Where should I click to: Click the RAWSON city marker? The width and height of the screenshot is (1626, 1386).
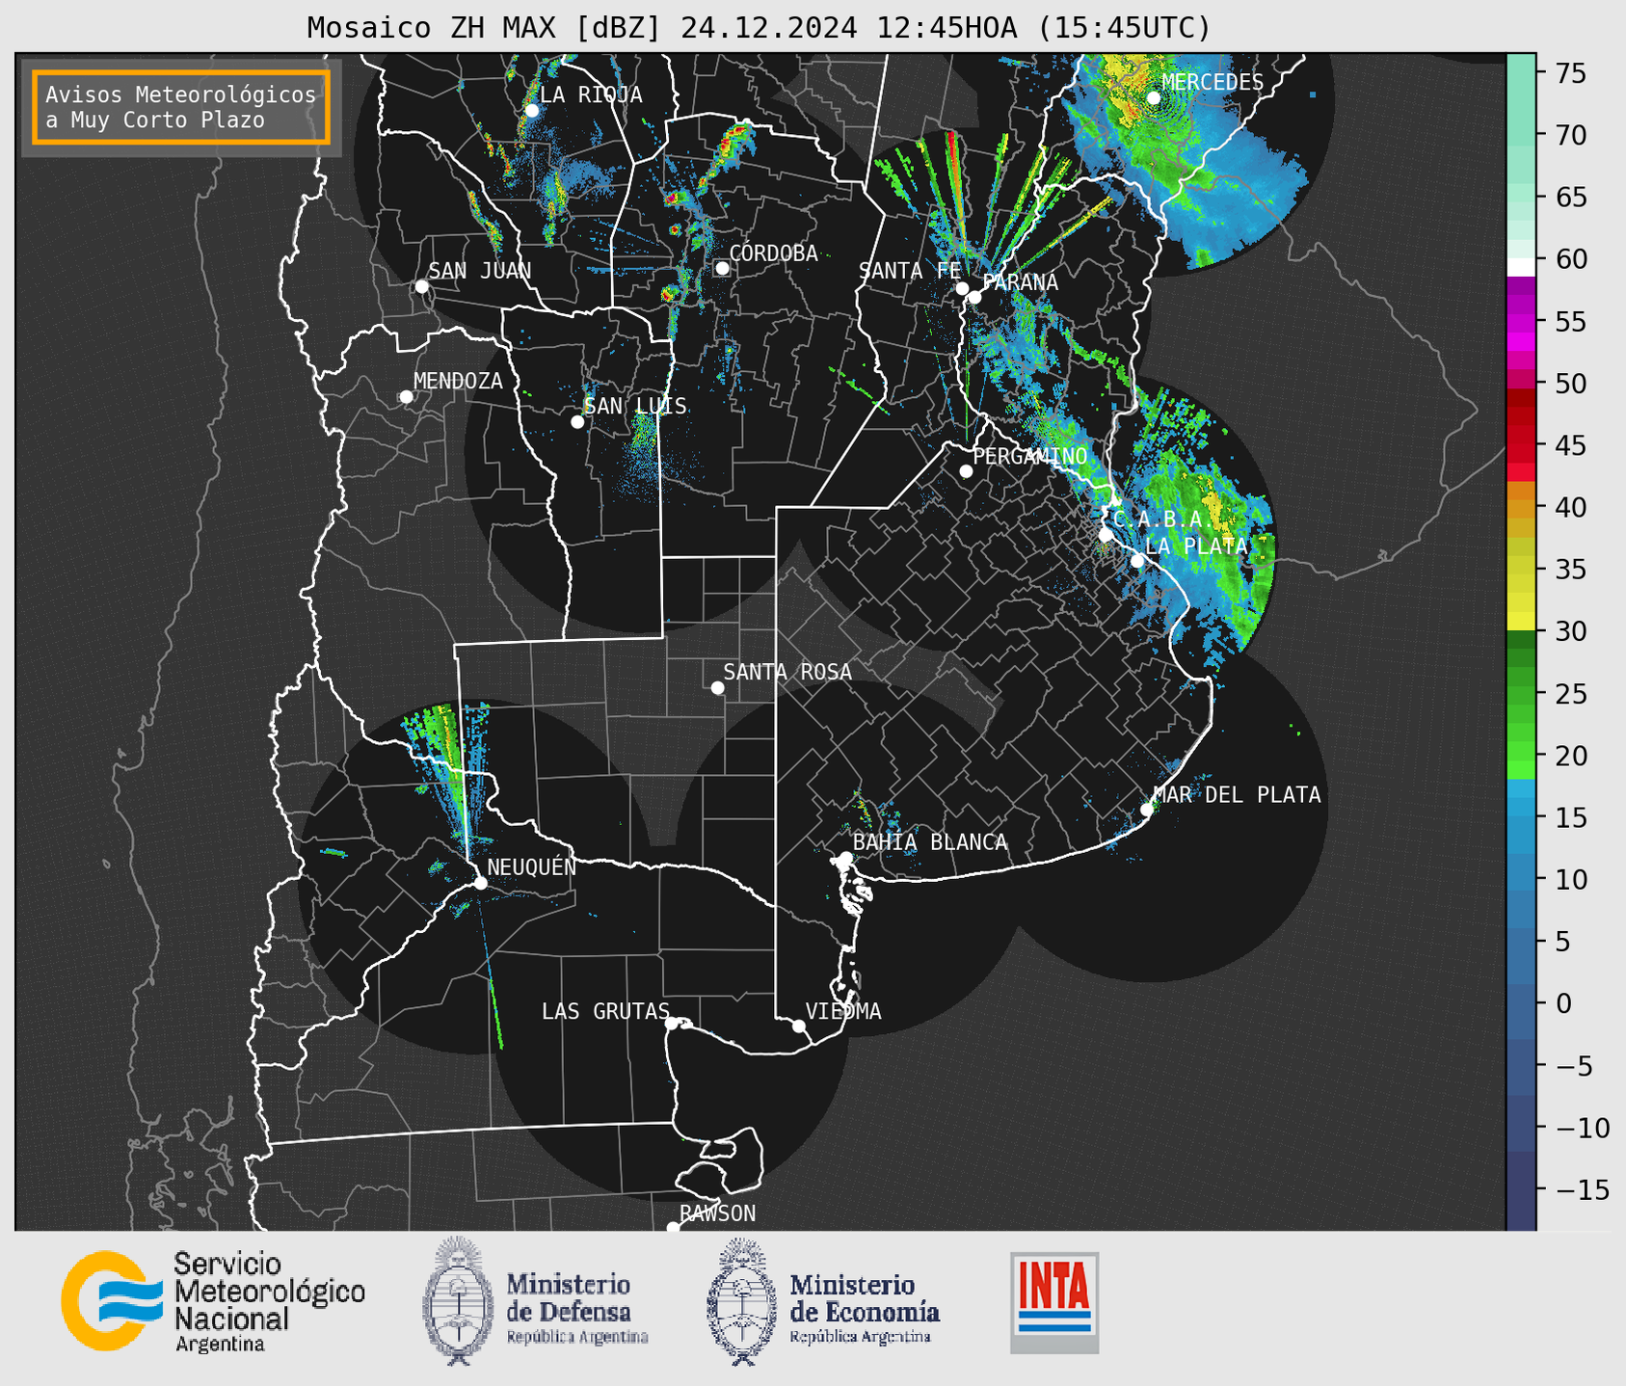coord(673,1227)
